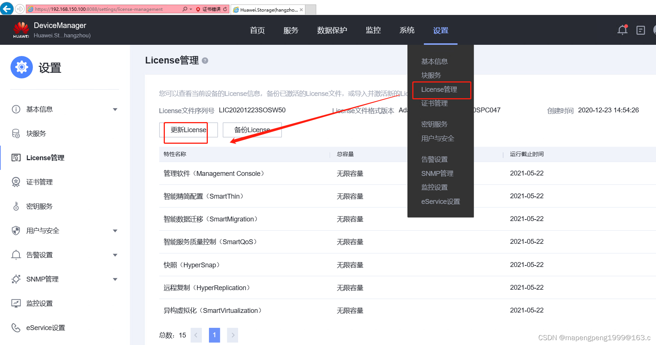
Task: Click the 运行截止时间 column header
Action: (x=527, y=154)
